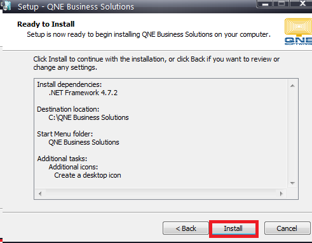Image resolution: width=312 pixels, height=243 pixels.
Task: Click the Ready to Install heading
Action: [x=46, y=24]
